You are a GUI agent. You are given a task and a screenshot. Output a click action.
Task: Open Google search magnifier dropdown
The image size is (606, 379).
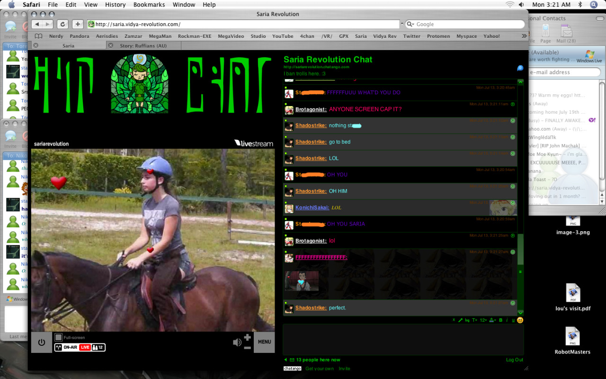[410, 24]
